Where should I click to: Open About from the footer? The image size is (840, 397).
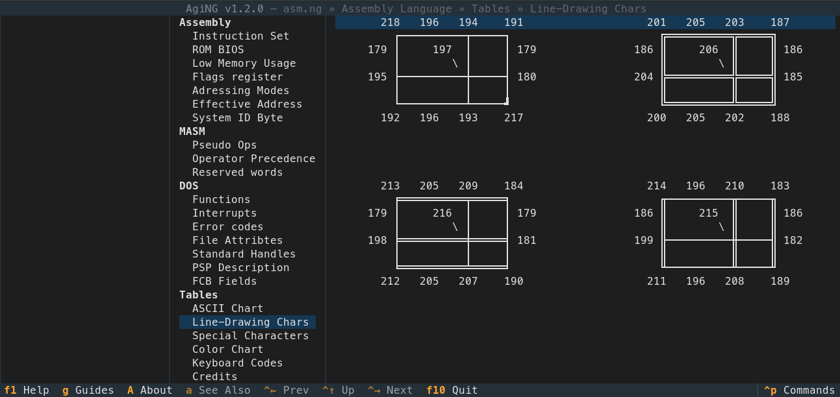coord(150,391)
